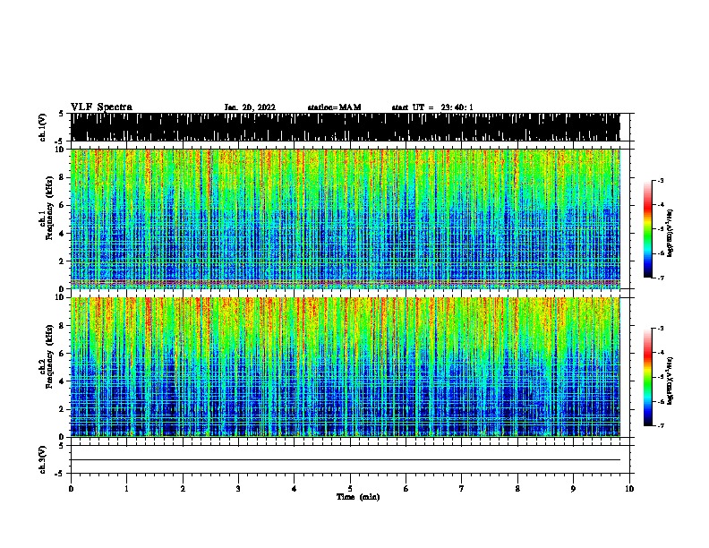The width and height of the screenshot is (709, 548).
Task: Click the ch.1 spectrogram panel
Action: pos(346,218)
